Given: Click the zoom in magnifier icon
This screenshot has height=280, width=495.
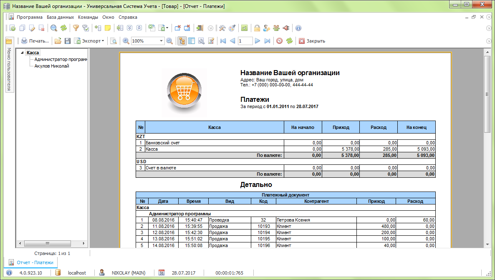Looking at the screenshot, I should [126, 41].
